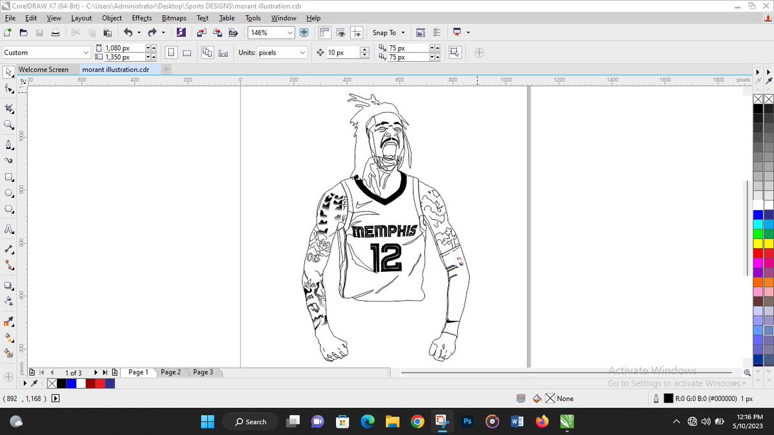Select the Artistic Media tool

coord(9,160)
